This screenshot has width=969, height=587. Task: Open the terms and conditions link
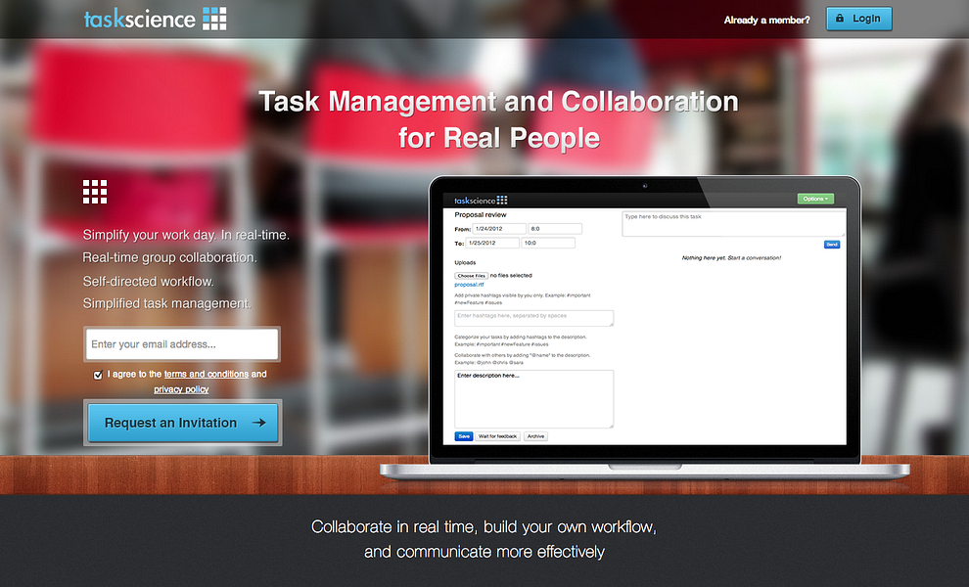(207, 374)
